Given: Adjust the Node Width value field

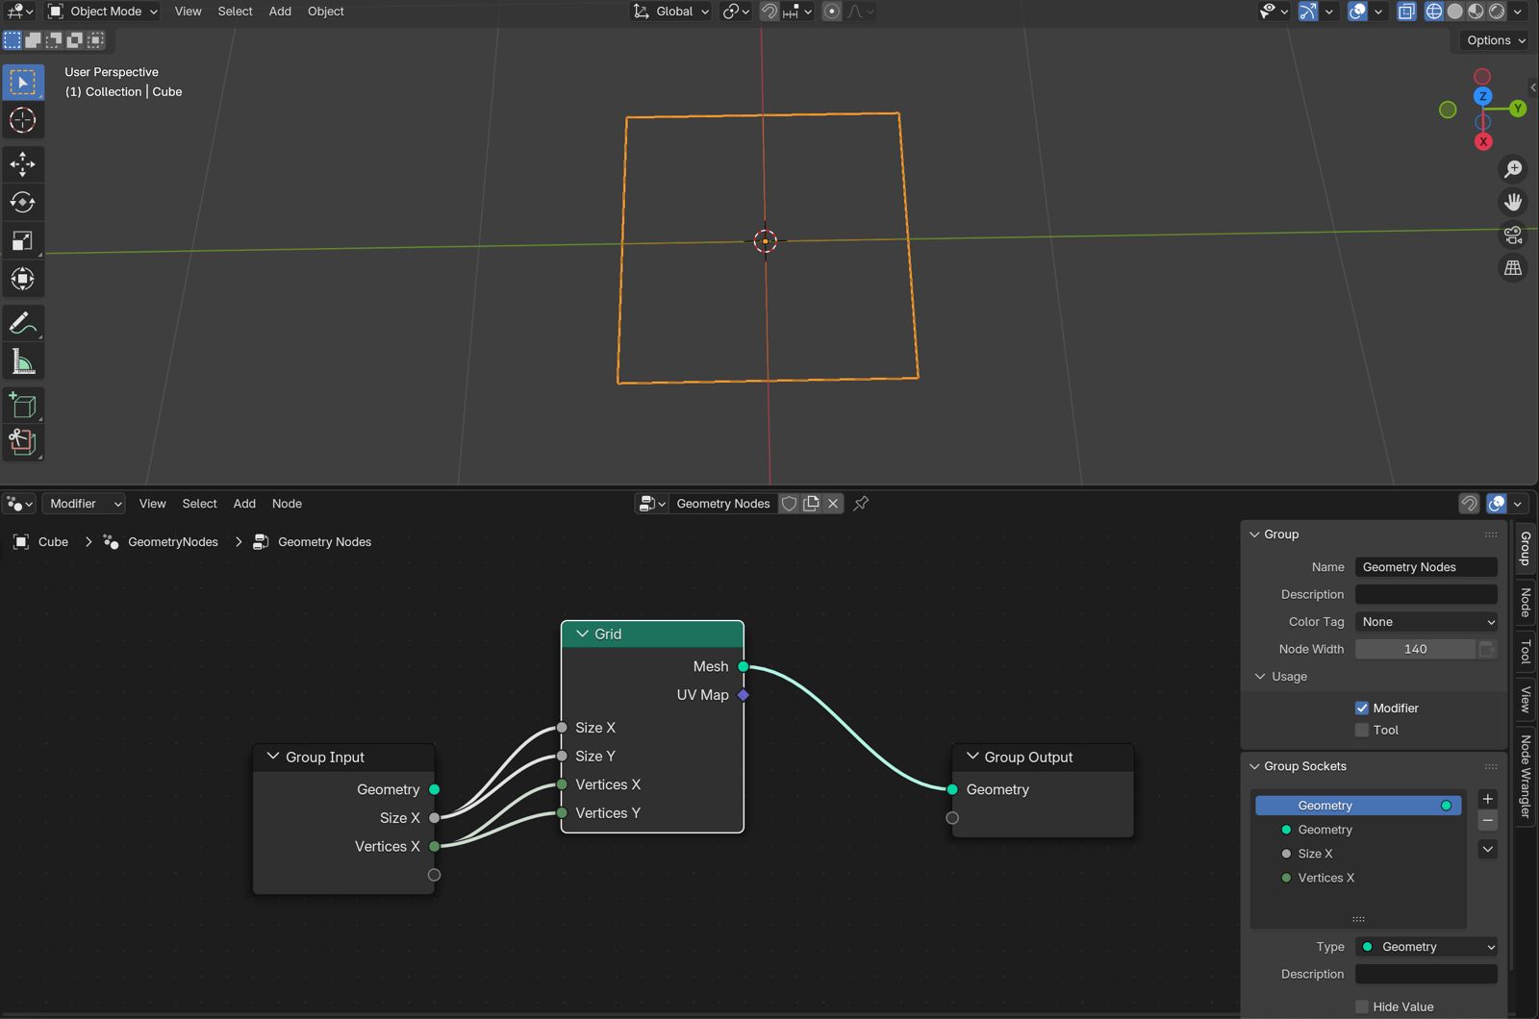Looking at the screenshot, I should coord(1415,650).
